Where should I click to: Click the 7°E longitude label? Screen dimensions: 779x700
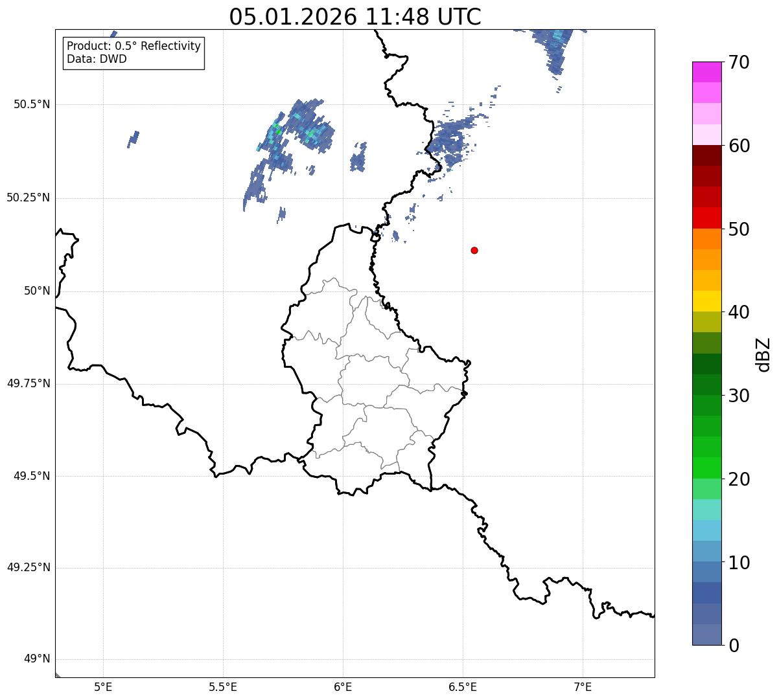tap(583, 687)
